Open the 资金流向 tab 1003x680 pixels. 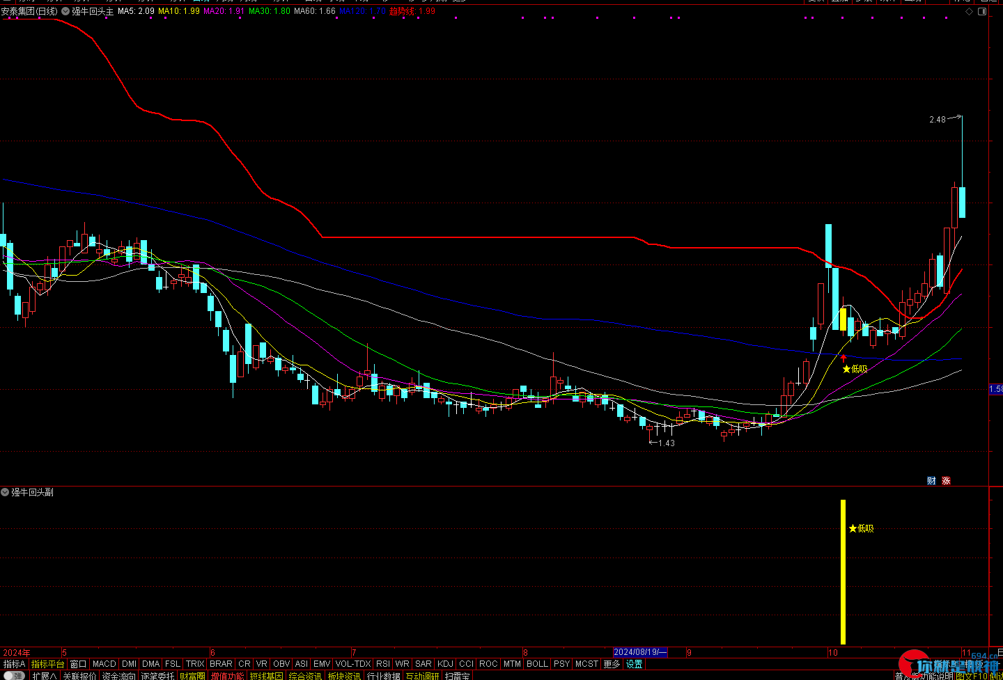118,676
